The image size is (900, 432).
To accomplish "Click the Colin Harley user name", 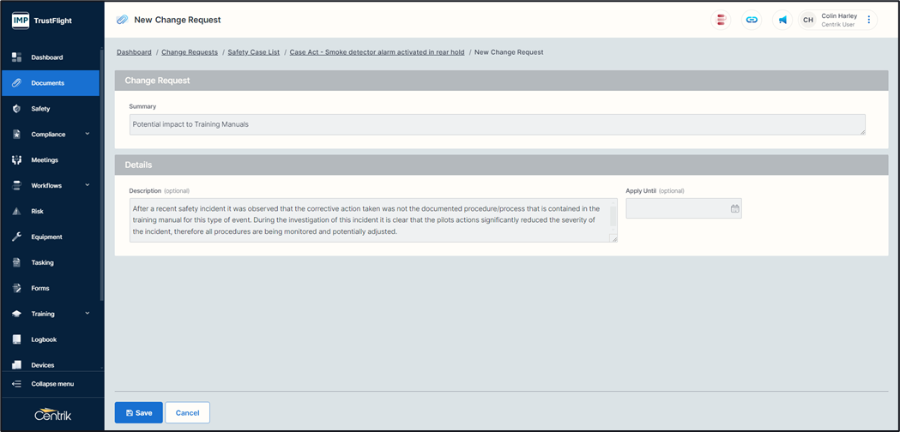I will pyautogui.click(x=839, y=16).
